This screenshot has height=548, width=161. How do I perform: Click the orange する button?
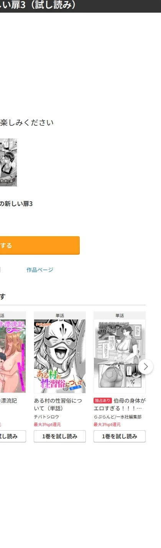coord(39,245)
